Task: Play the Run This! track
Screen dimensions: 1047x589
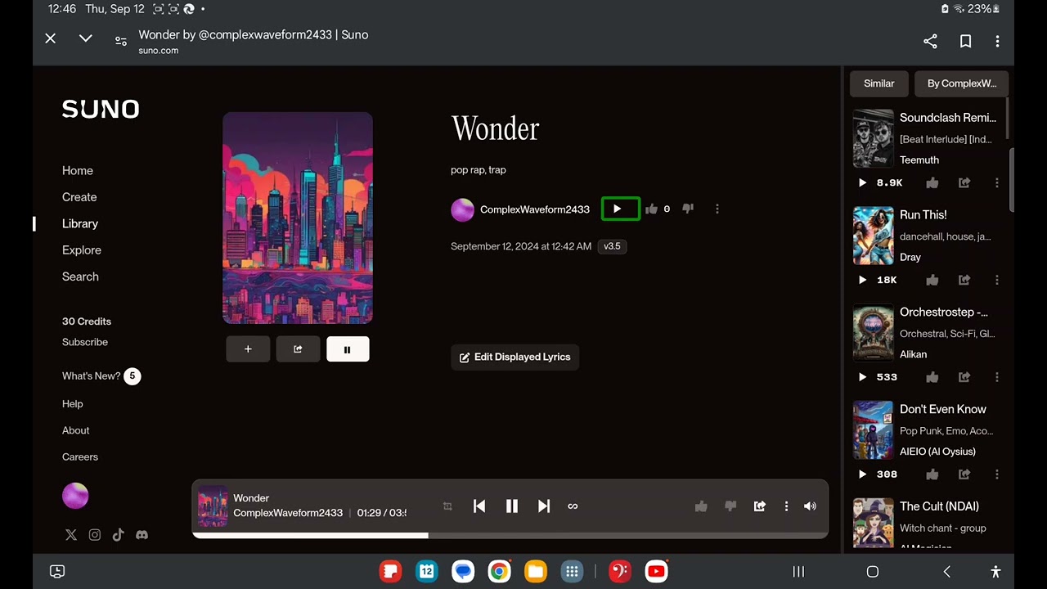Action: pyautogui.click(x=862, y=280)
